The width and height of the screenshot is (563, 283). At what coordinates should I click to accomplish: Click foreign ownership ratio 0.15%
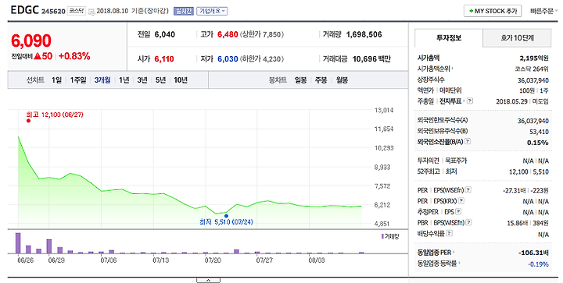click(537, 143)
